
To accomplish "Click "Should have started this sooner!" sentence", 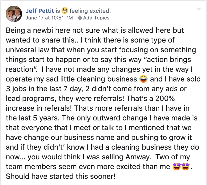I will click(x=60, y=177).
